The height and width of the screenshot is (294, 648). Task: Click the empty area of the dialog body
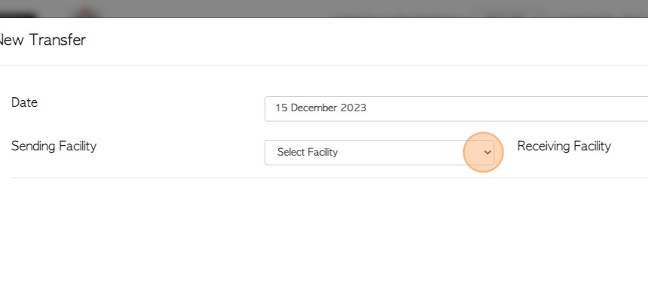coord(324,235)
